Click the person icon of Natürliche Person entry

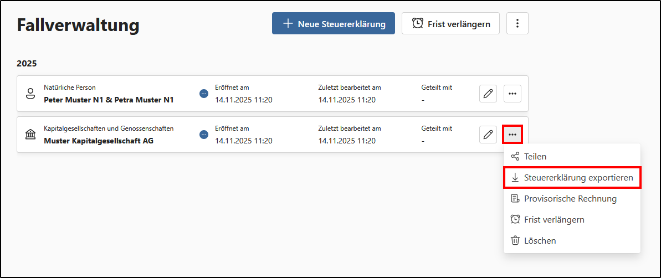(30, 94)
